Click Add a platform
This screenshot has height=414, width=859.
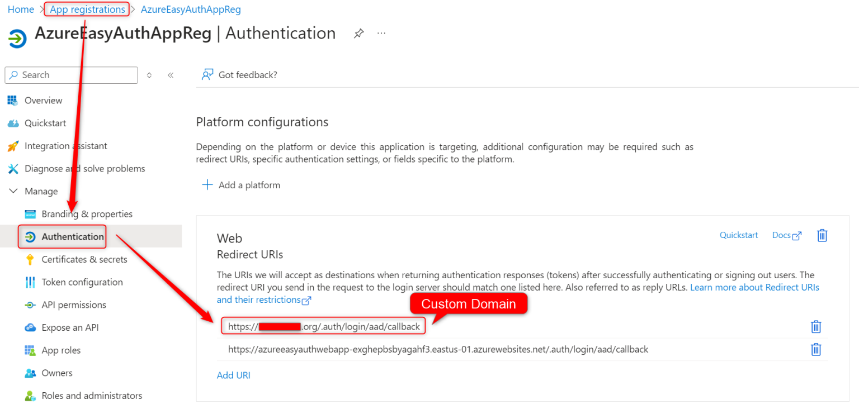[240, 184]
